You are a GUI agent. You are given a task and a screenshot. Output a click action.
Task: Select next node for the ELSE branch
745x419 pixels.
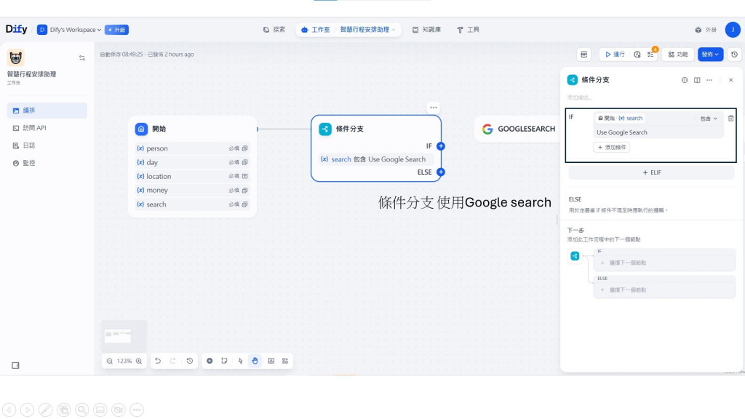664,290
